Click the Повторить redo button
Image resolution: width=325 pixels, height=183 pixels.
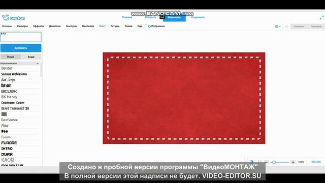(316, 26)
